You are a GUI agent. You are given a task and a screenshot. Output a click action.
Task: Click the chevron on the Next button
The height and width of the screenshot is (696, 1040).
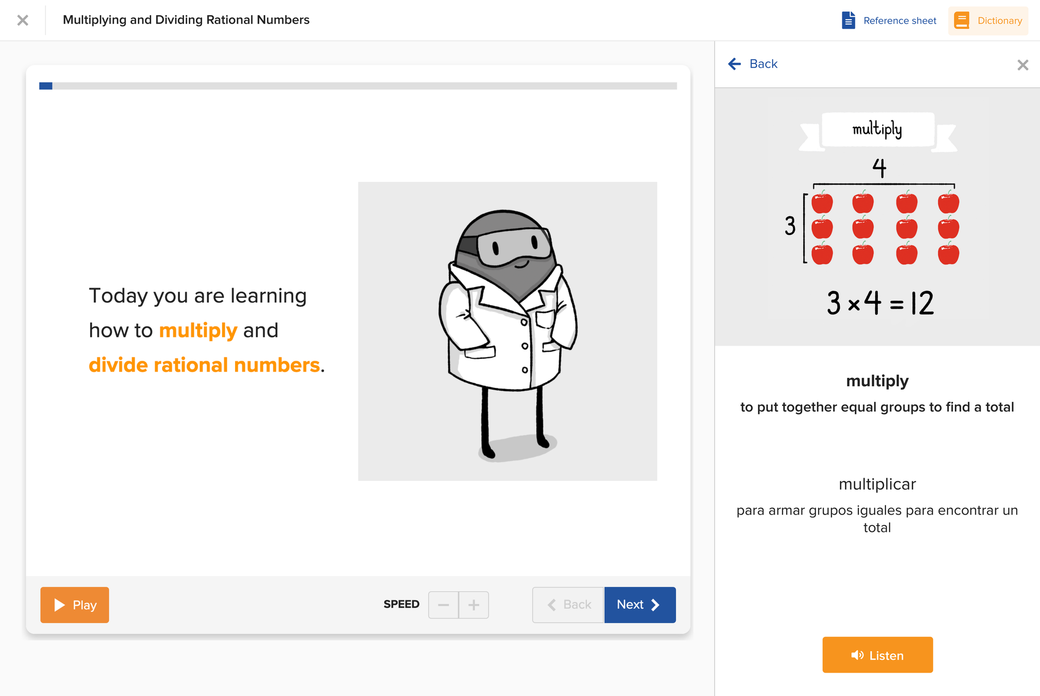coord(655,605)
